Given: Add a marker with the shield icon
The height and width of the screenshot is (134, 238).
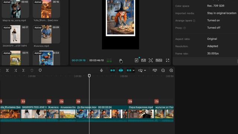Looking at the screenshot, I should tap(40, 70).
